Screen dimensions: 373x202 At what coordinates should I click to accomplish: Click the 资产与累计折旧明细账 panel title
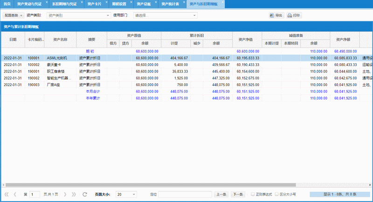(21, 27)
